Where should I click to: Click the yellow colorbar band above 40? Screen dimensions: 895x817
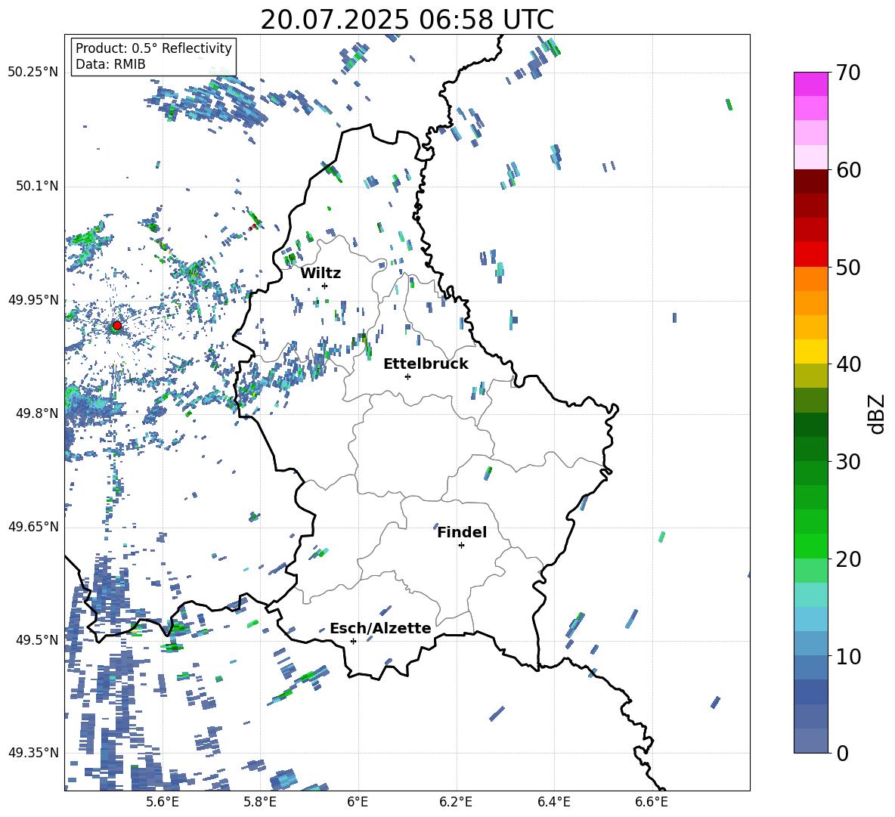811,351
